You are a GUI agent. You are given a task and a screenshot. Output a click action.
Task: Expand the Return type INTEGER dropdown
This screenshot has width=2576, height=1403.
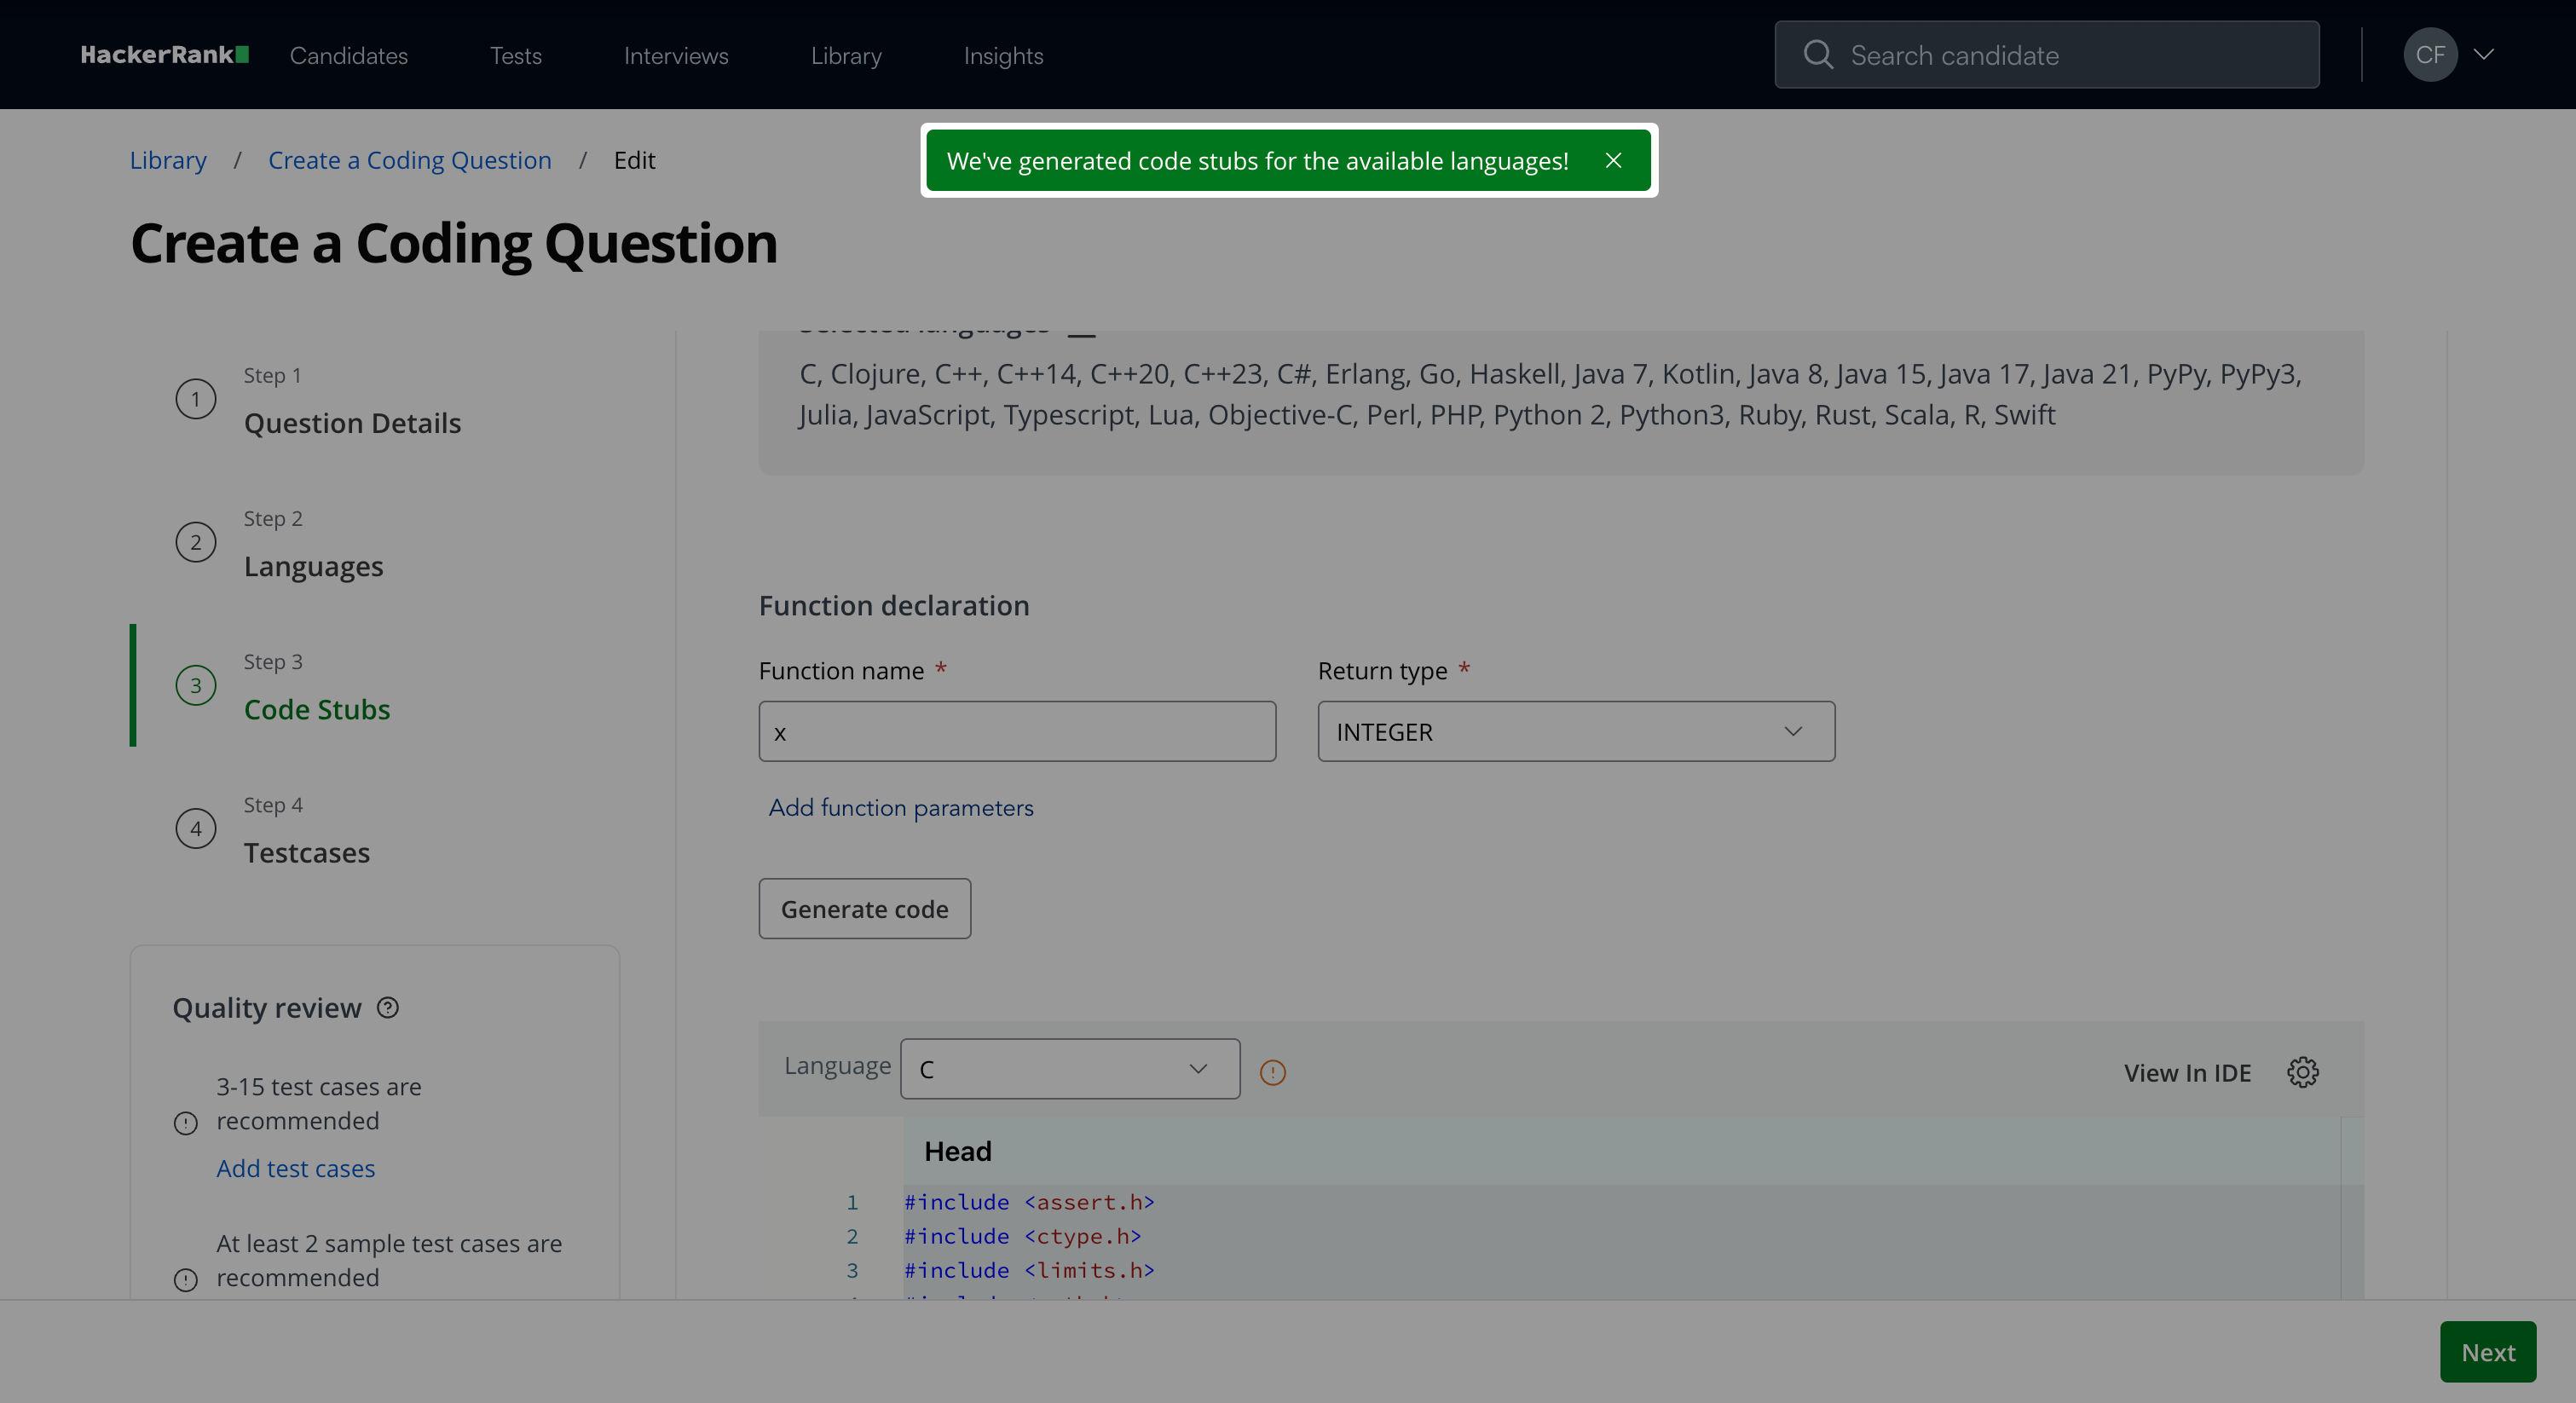point(1575,732)
